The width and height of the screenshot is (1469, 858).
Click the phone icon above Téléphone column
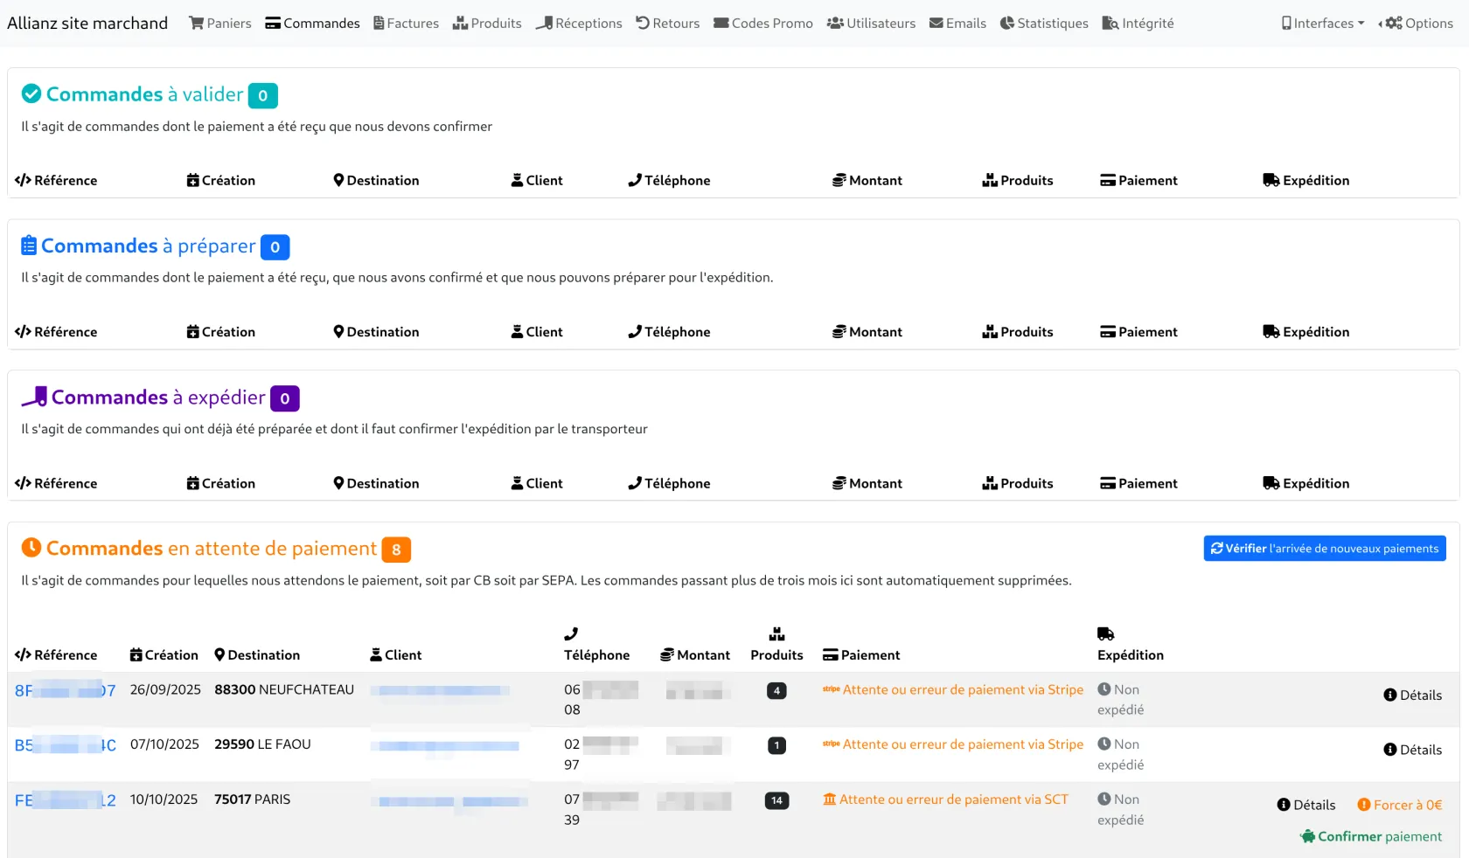tap(571, 634)
